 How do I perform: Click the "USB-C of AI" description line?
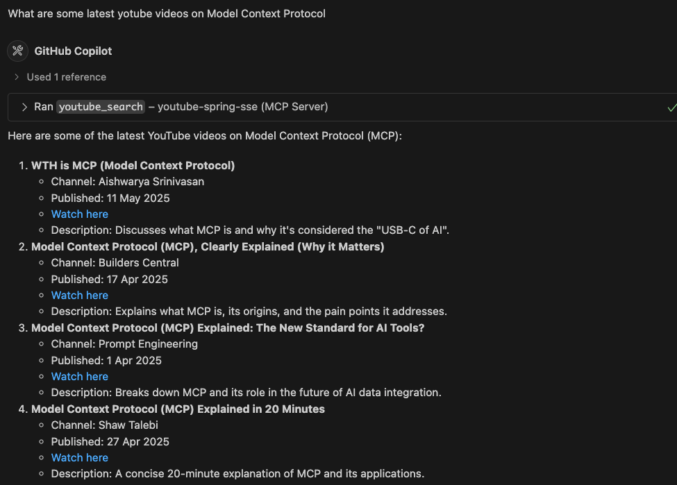250,230
